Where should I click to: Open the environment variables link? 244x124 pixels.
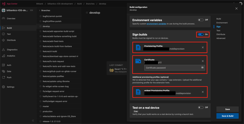pos(156,24)
